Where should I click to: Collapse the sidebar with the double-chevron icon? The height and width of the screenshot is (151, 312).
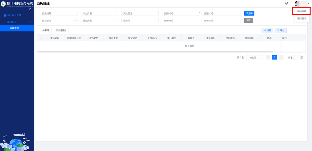[30, 9]
